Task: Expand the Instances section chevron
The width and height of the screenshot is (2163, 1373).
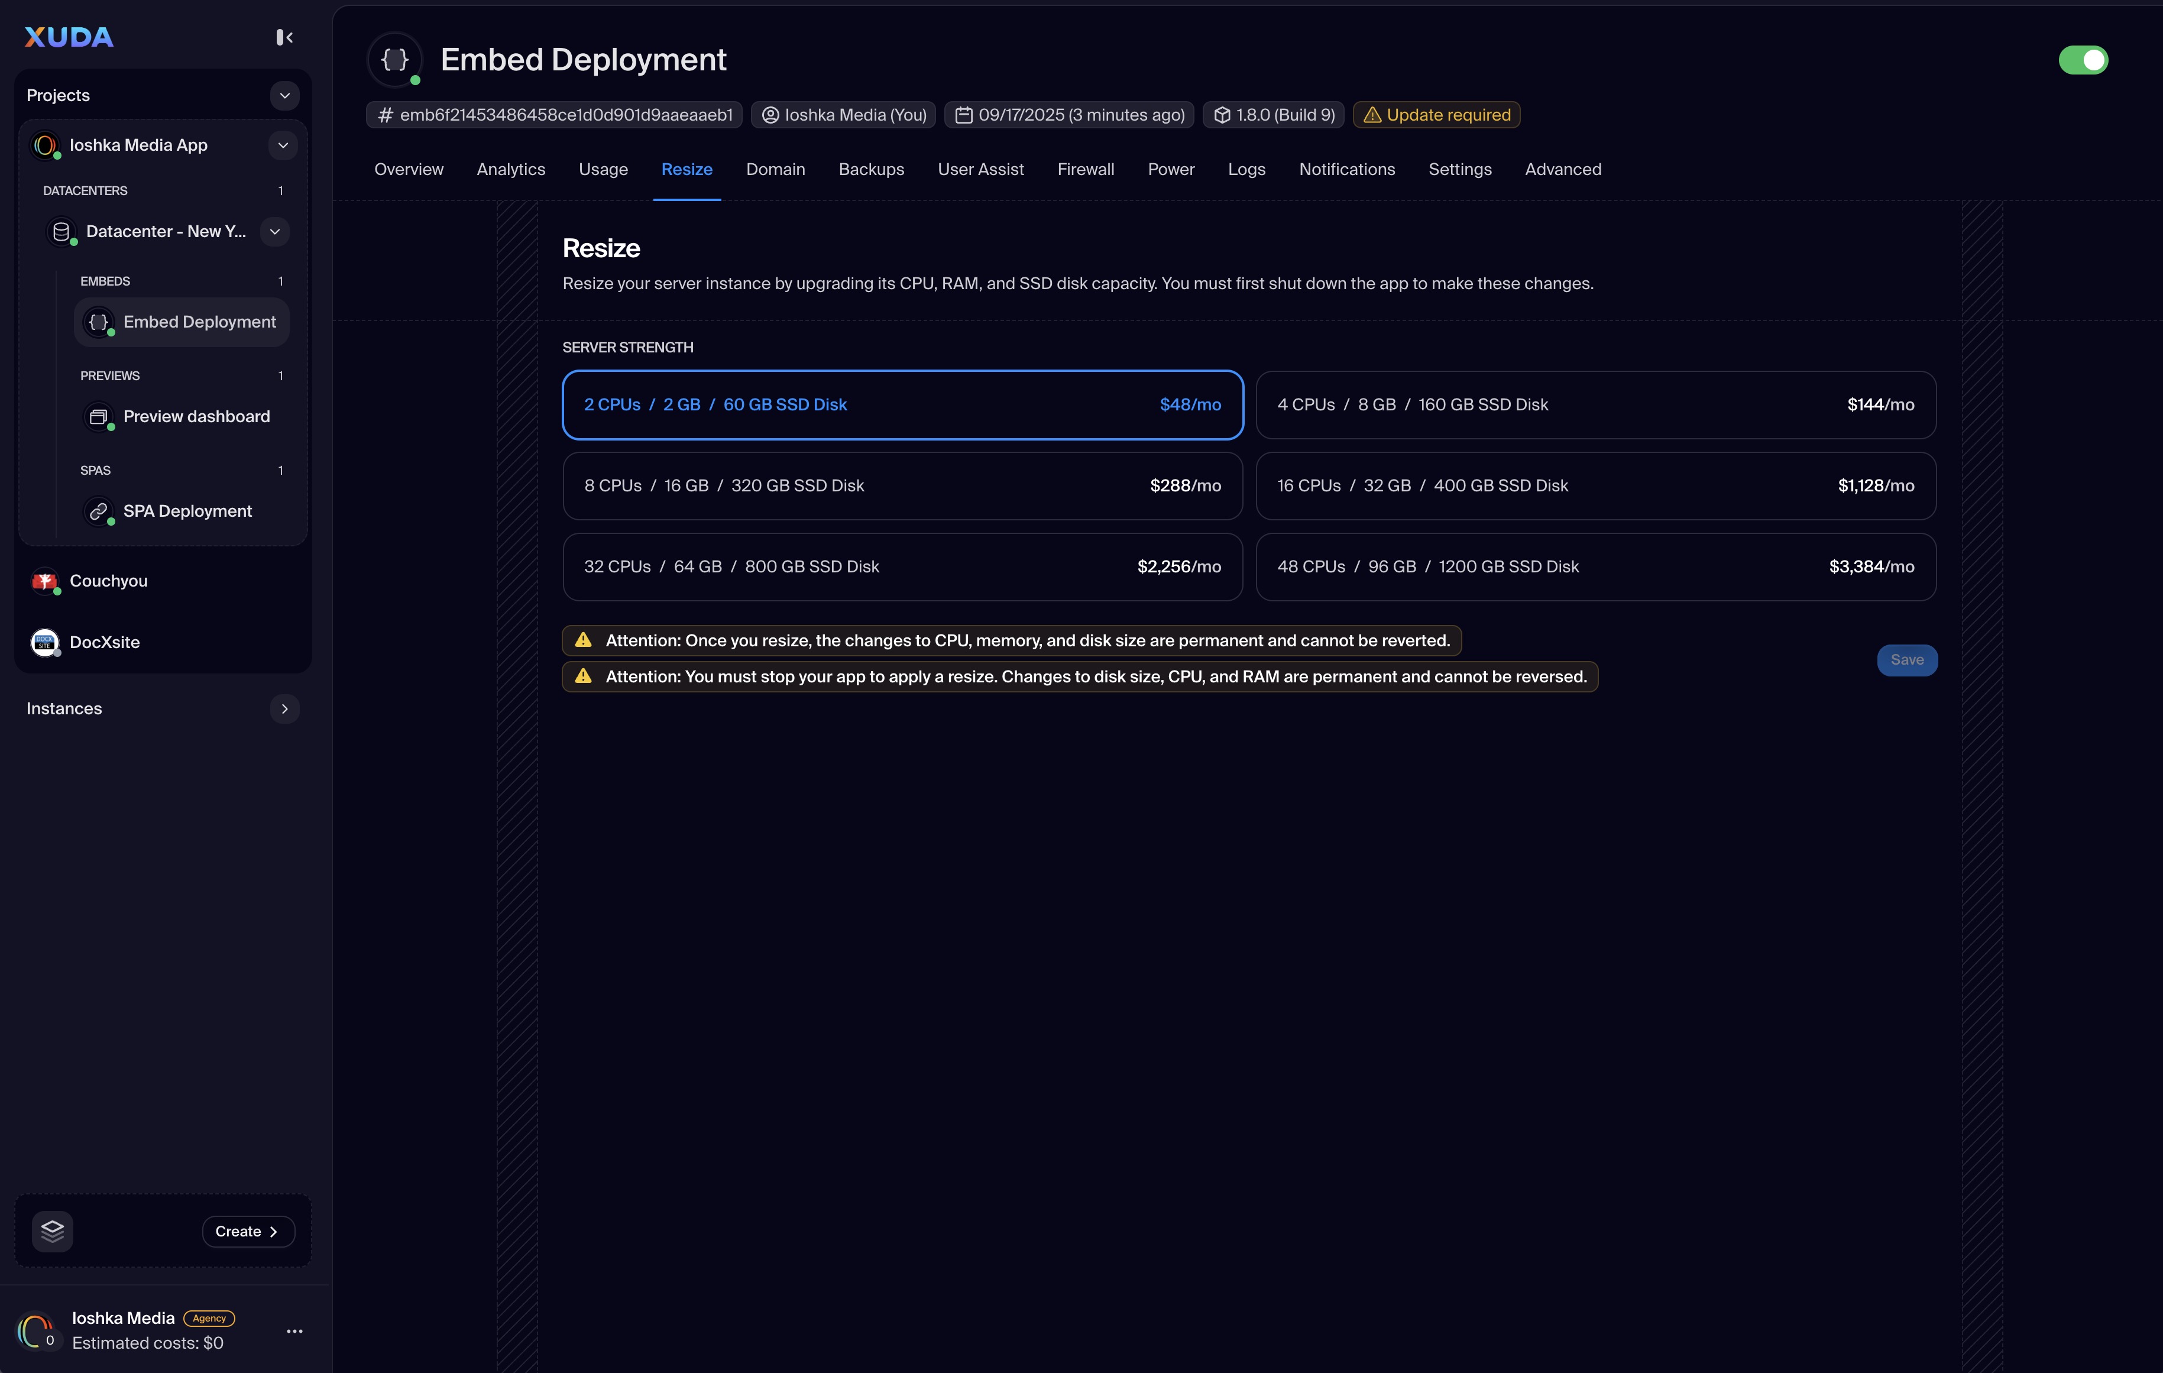Action: pyautogui.click(x=284, y=708)
